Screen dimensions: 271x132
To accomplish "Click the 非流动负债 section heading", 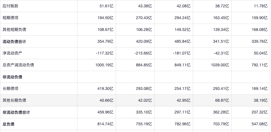I will [x=12, y=77].
